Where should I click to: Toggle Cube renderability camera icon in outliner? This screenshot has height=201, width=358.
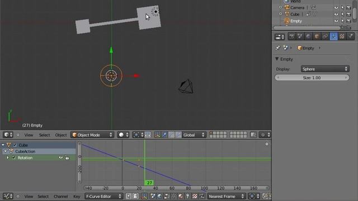coord(348,14)
